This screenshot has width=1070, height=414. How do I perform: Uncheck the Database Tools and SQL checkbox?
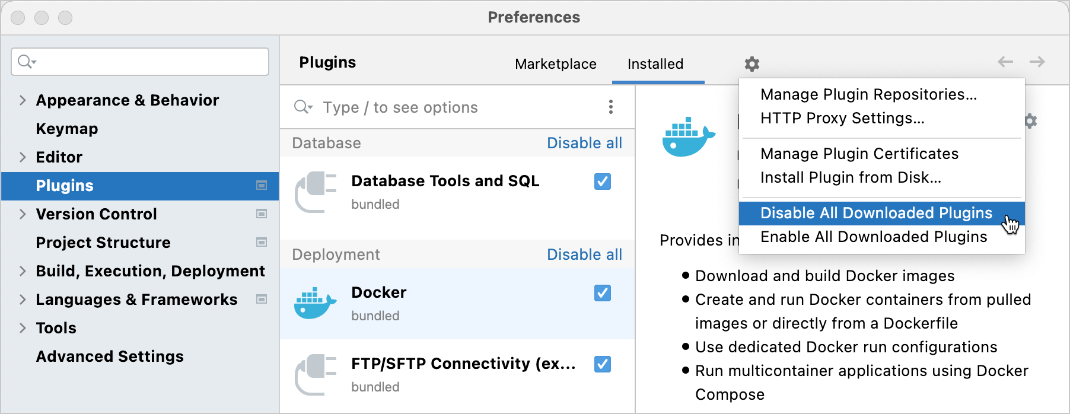(x=602, y=181)
